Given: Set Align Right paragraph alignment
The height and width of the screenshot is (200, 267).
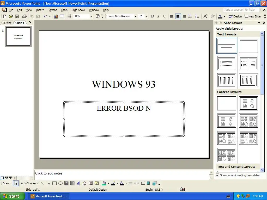Looking at the screenshot, I should click(184, 16).
